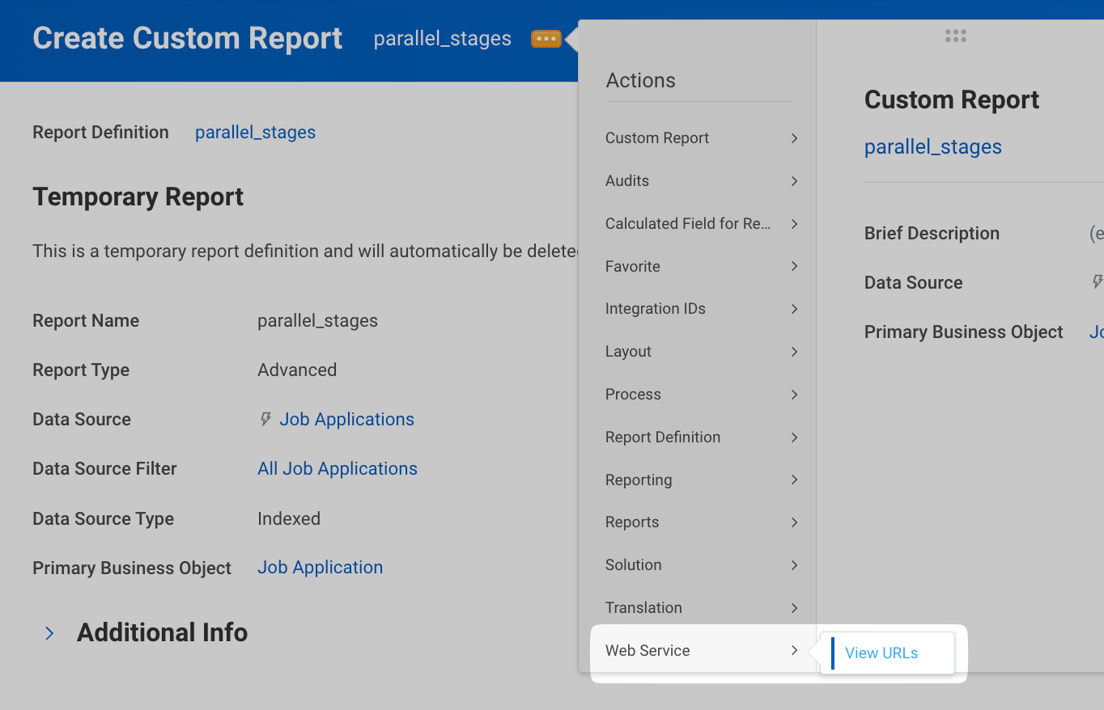The height and width of the screenshot is (710, 1104).
Task: Open the All Job Applications filter link
Action: [337, 469]
